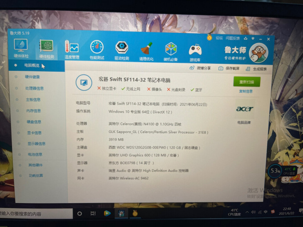Click the volume speaker tray icon
Screen dimensions: 303x227
click(253, 212)
